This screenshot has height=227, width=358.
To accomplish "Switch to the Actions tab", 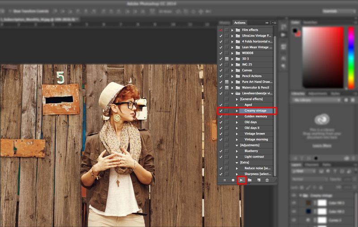I will [240, 22].
